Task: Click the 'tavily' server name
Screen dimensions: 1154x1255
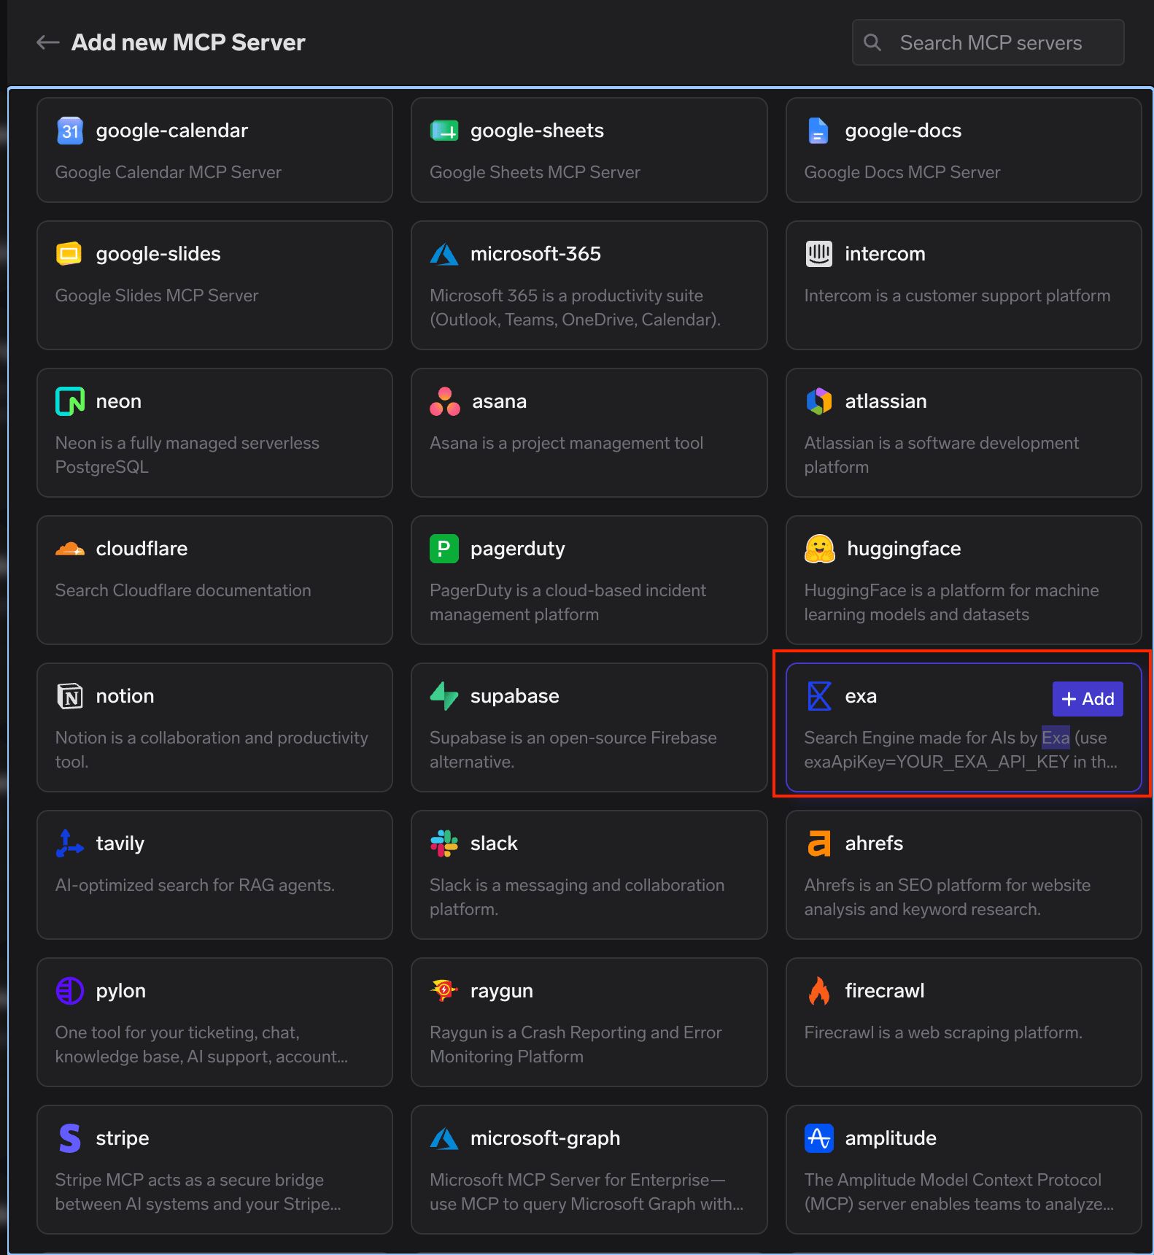Action: pos(120,843)
